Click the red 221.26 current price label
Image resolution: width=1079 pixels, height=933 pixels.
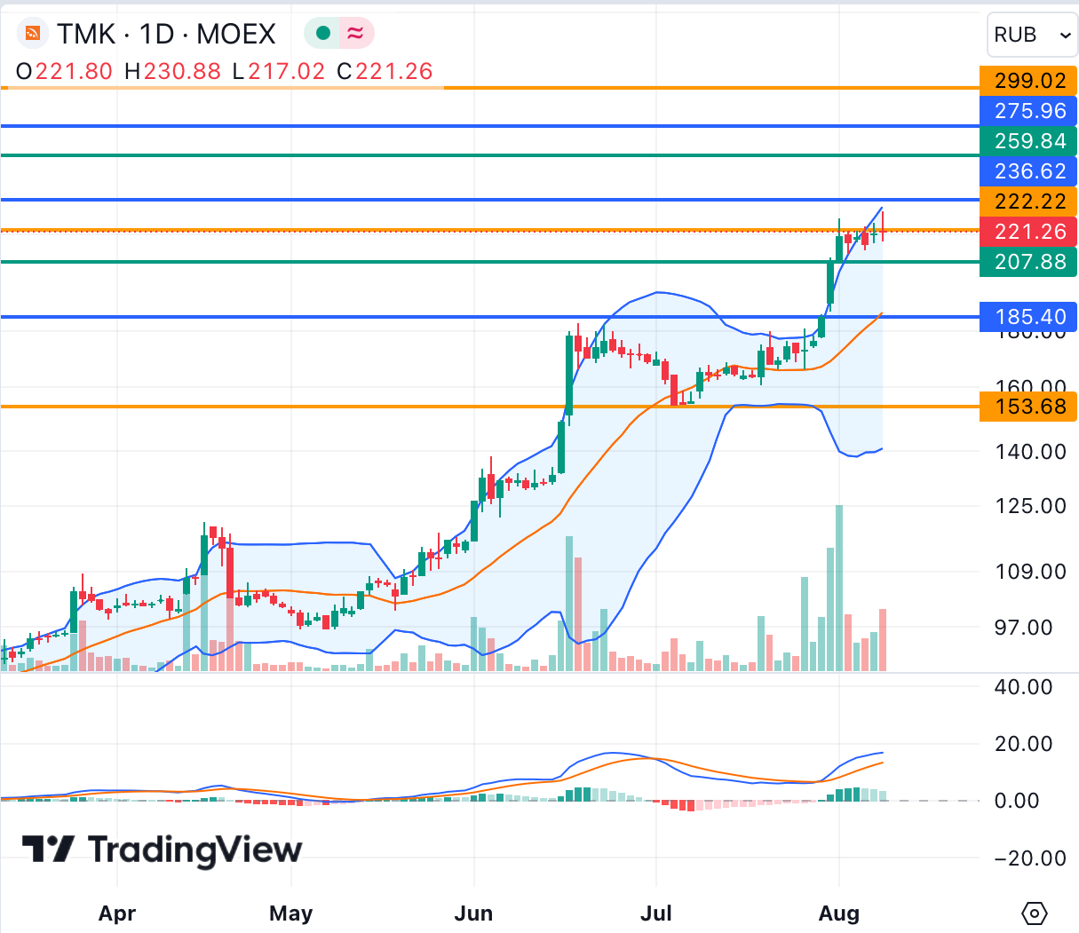coord(1028,232)
